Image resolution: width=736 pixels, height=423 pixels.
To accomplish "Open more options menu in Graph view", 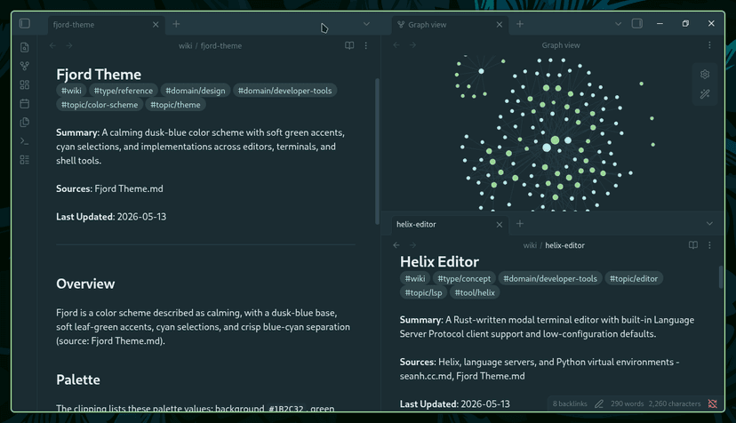I will (709, 45).
